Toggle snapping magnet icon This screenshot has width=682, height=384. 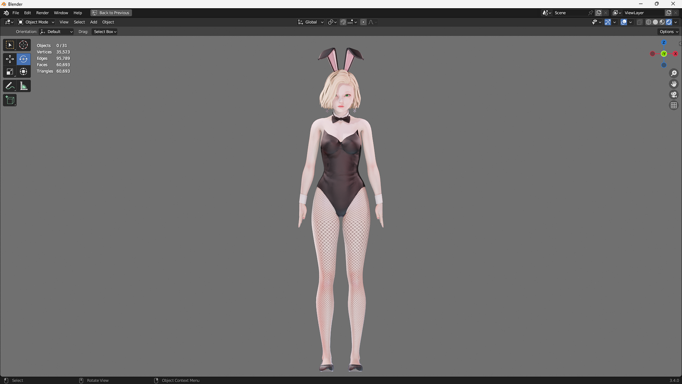click(343, 22)
